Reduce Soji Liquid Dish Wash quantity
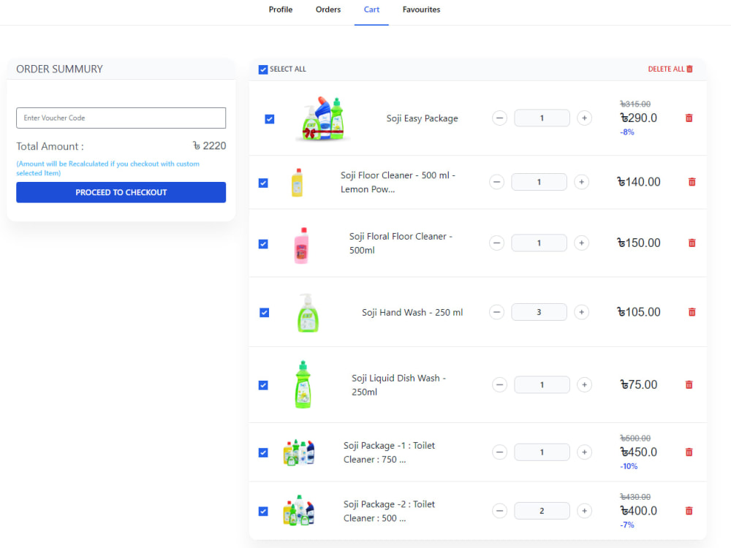The height and width of the screenshot is (548, 731). tap(499, 384)
